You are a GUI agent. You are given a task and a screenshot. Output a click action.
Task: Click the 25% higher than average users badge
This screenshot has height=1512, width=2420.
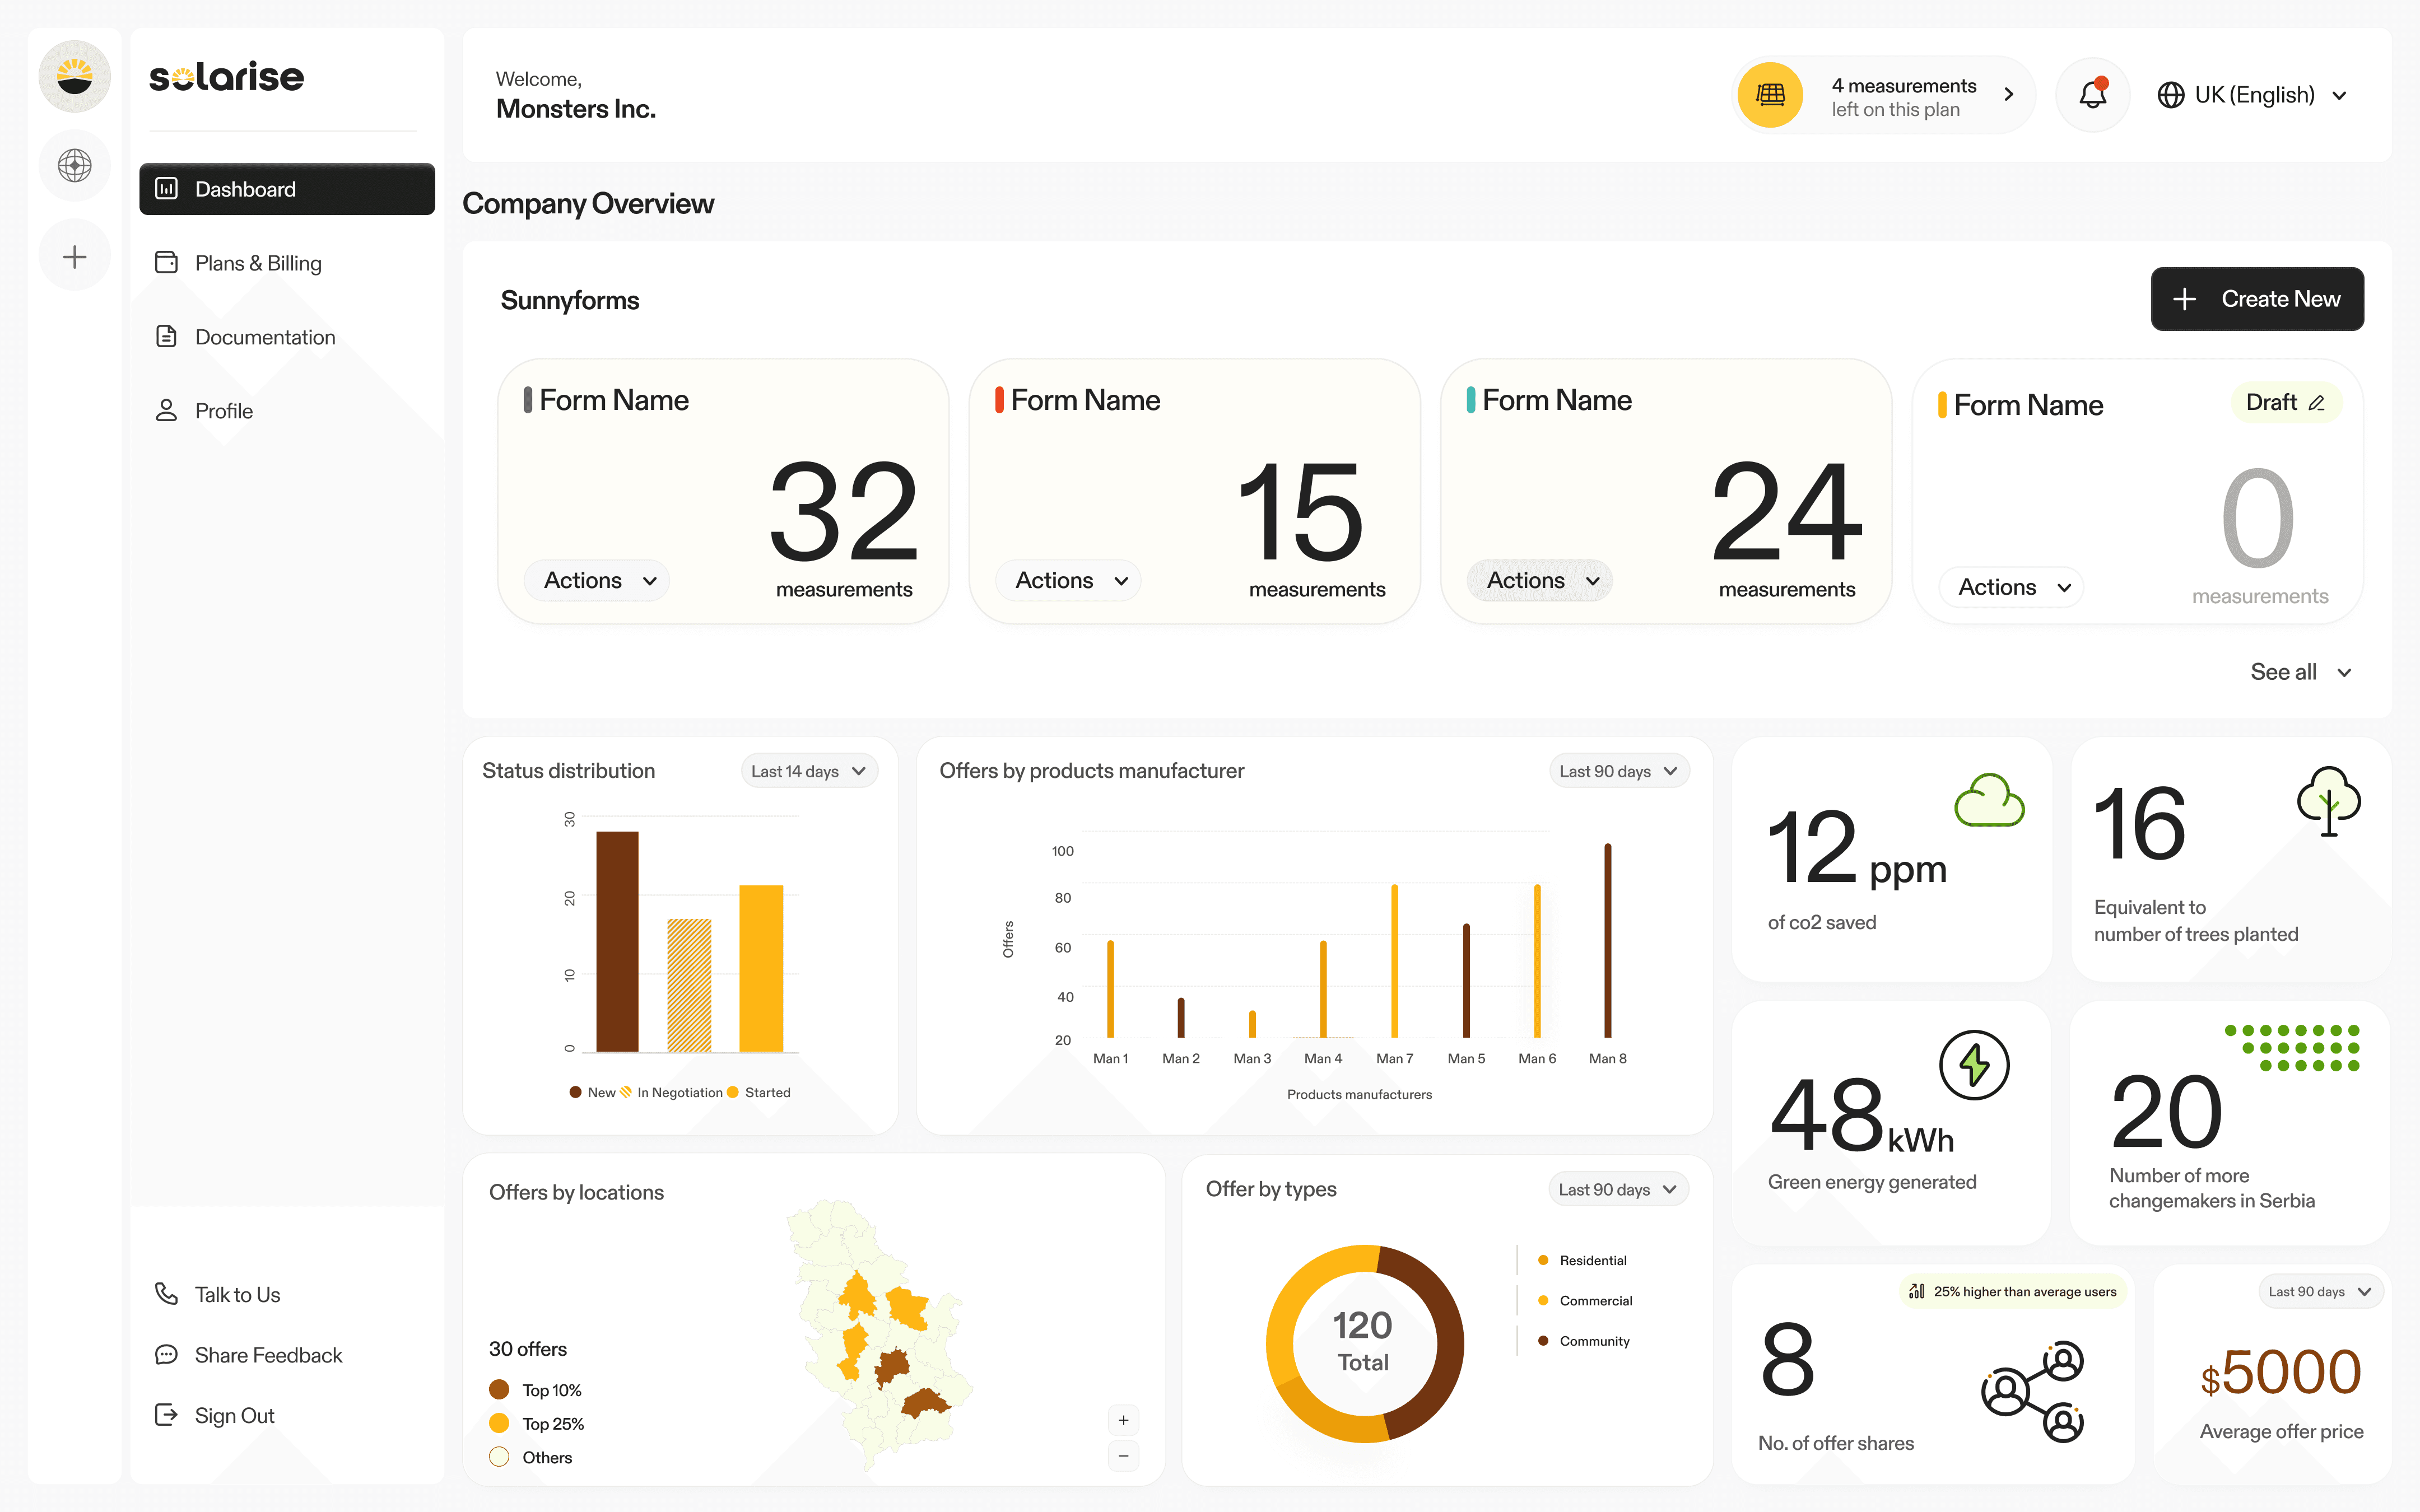(x=2013, y=1291)
